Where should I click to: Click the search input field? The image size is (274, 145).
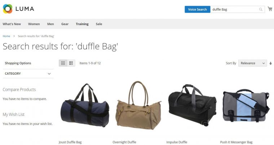point(235,9)
